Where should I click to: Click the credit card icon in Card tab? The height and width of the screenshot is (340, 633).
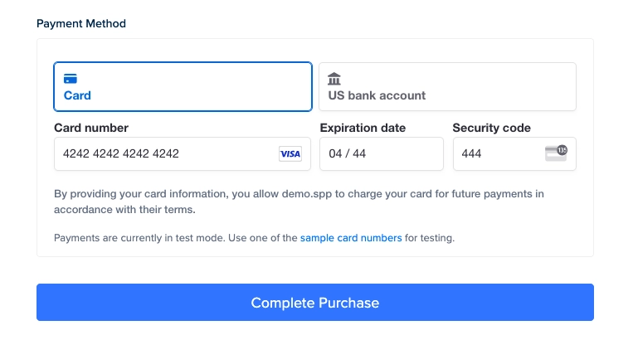[71, 79]
